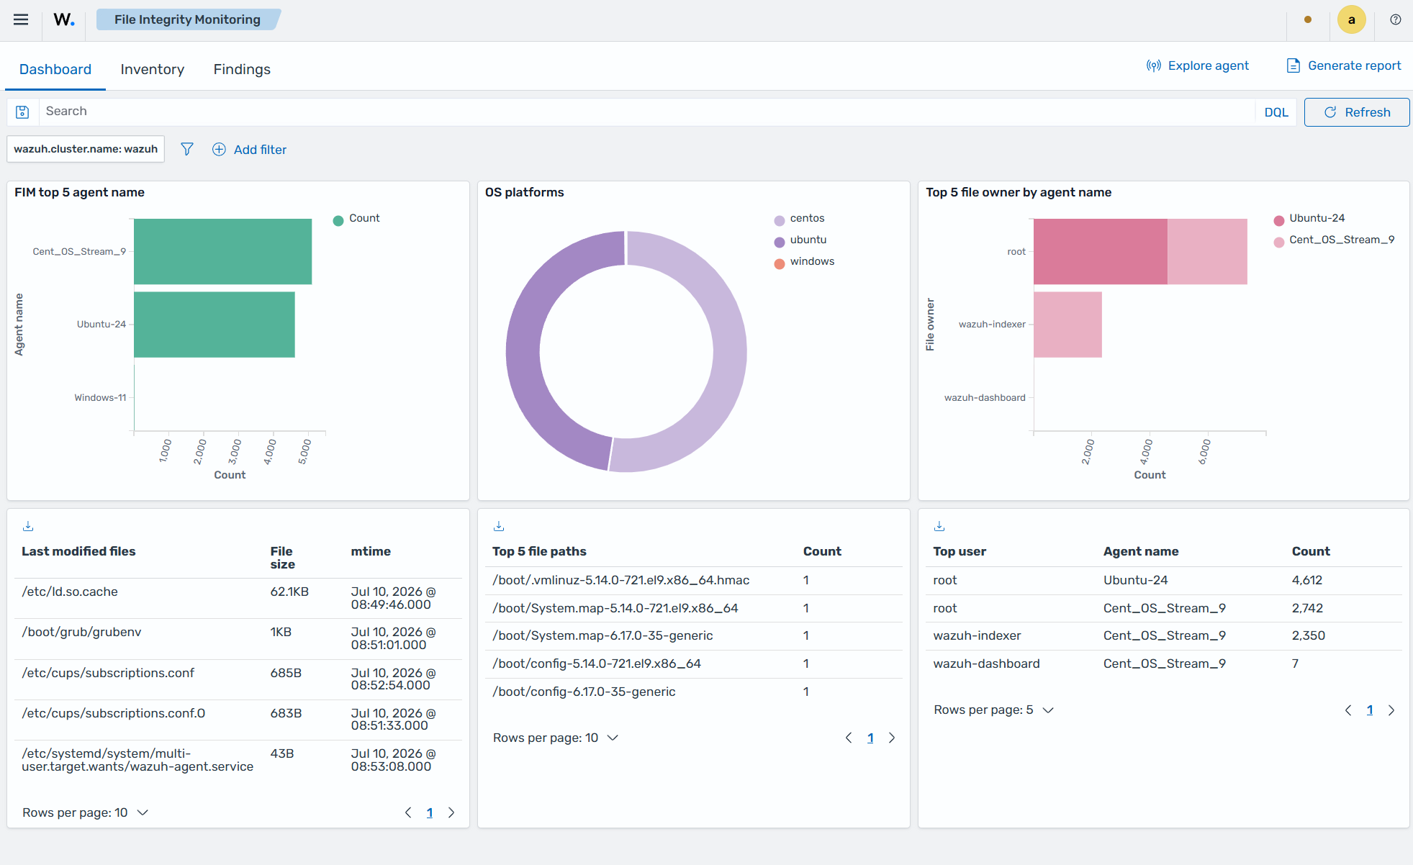Image resolution: width=1413 pixels, height=865 pixels.
Task: Click the Search query input field
Action: tap(646, 112)
